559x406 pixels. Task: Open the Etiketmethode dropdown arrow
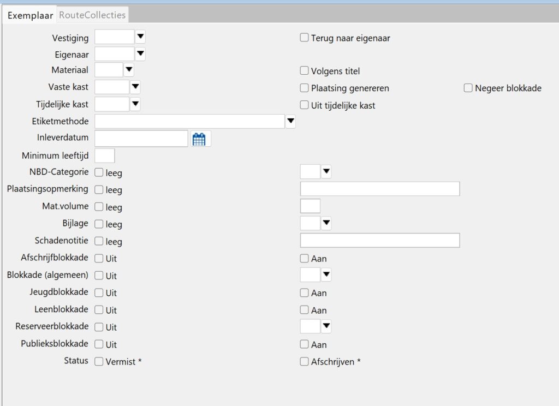click(290, 121)
